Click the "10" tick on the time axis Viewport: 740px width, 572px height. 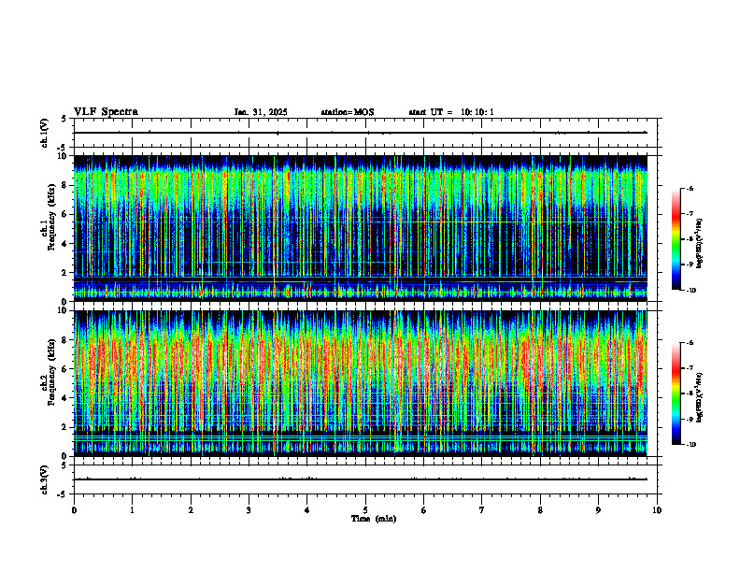657,510
